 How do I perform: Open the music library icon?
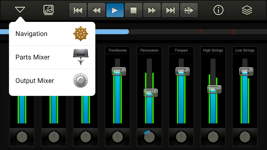click(48, 10)
